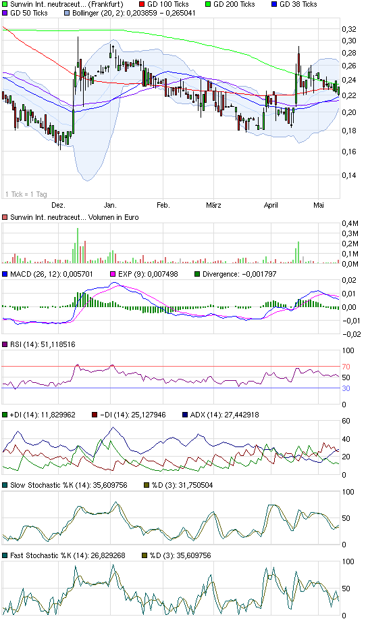The height and width of the screenshot is (621, 368).
Task: Click the 'März' month label
Action: [213, 205]
